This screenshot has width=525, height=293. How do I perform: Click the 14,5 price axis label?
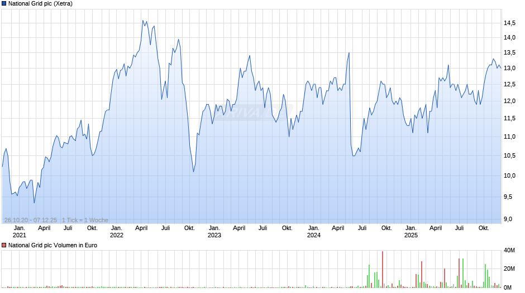coord(509,23)
